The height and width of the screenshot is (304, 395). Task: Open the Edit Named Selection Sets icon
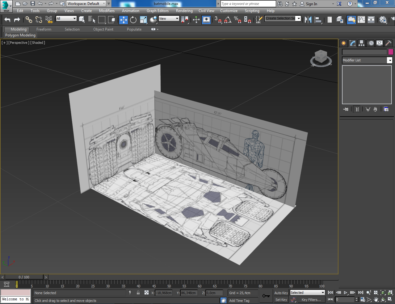coord(259,20)
